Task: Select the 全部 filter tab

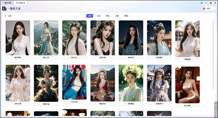Action: click(90, 16)
